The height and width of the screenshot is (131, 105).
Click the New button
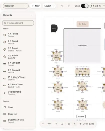[x=36, y=6]
